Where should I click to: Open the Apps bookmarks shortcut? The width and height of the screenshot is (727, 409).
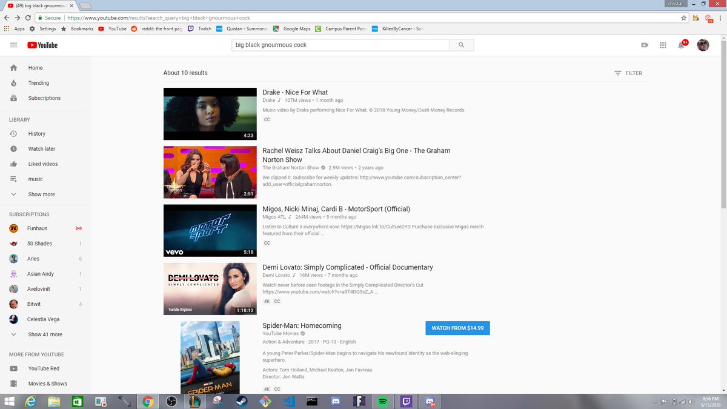point(15,28)
